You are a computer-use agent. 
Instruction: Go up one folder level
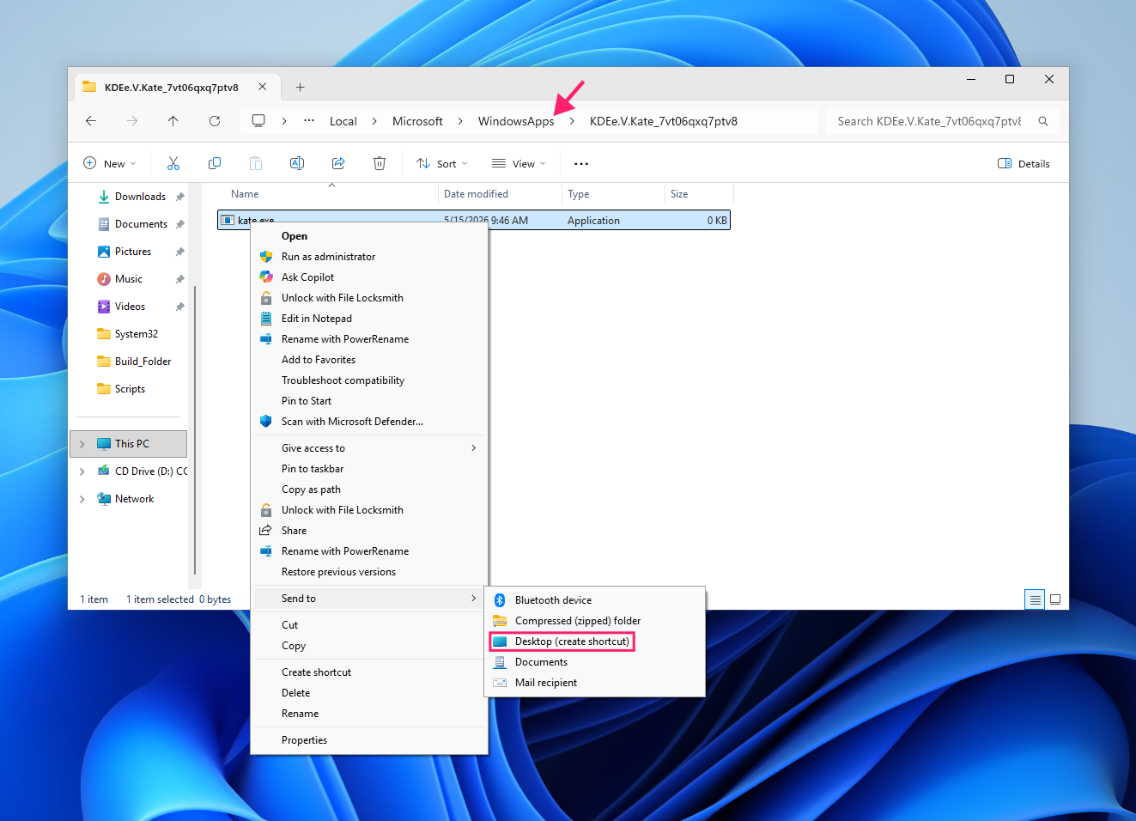click(x=173, y=121)
